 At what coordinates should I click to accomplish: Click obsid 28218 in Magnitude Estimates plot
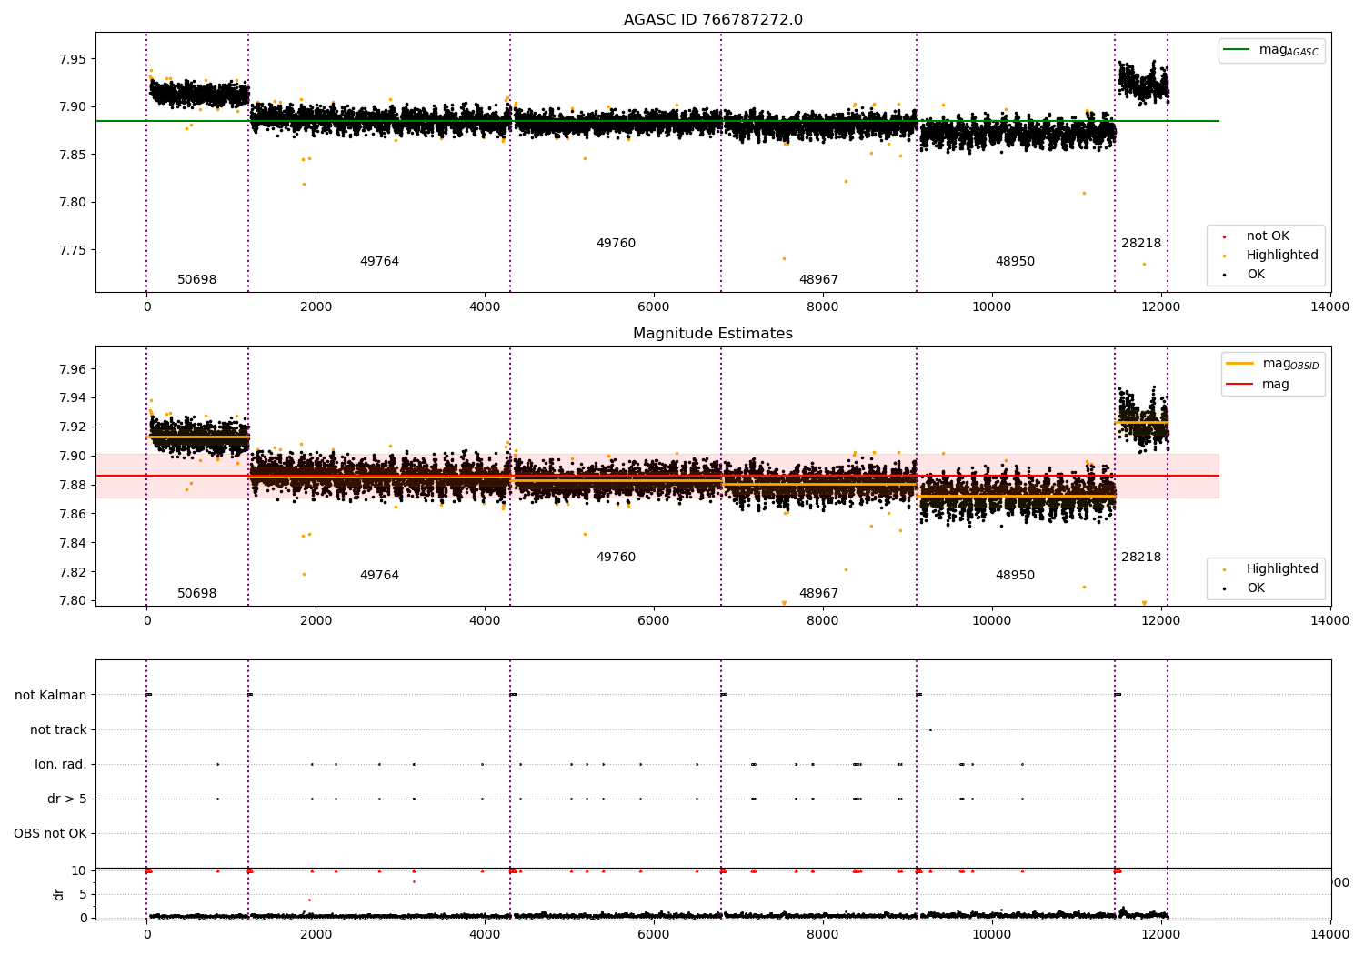(1141, 558)
